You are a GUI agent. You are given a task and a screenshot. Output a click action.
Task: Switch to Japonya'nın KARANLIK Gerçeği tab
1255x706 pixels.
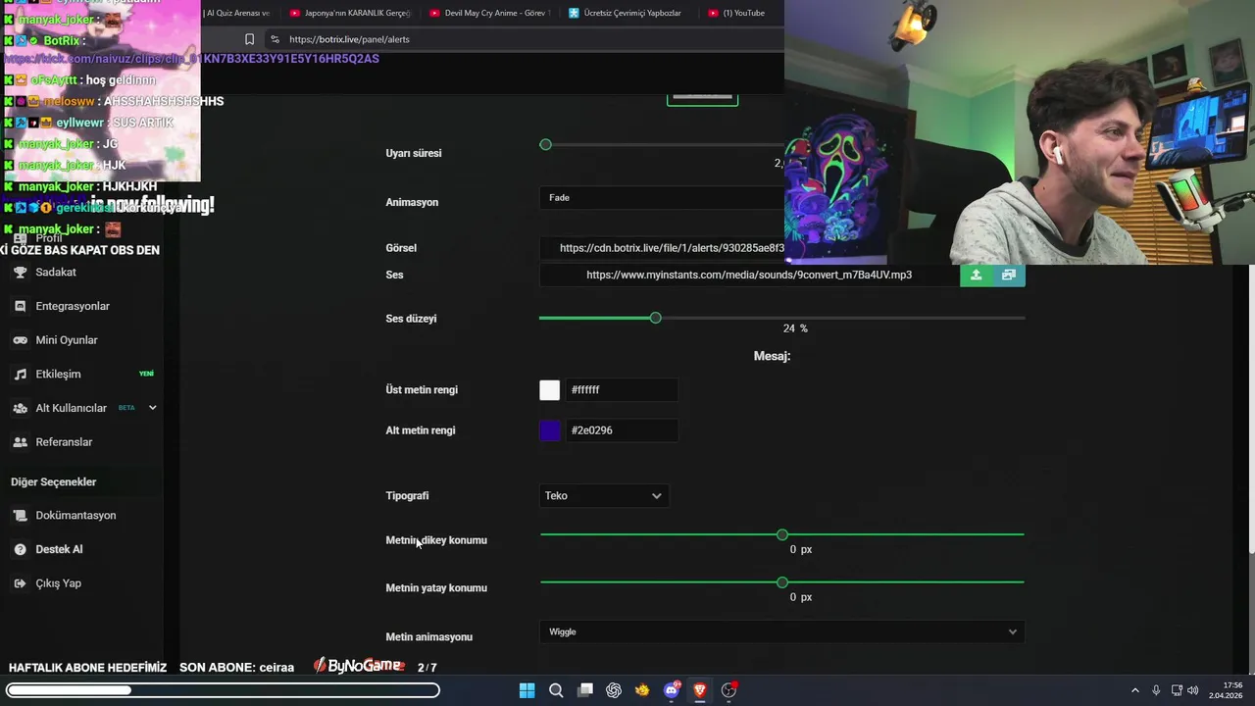351,13
